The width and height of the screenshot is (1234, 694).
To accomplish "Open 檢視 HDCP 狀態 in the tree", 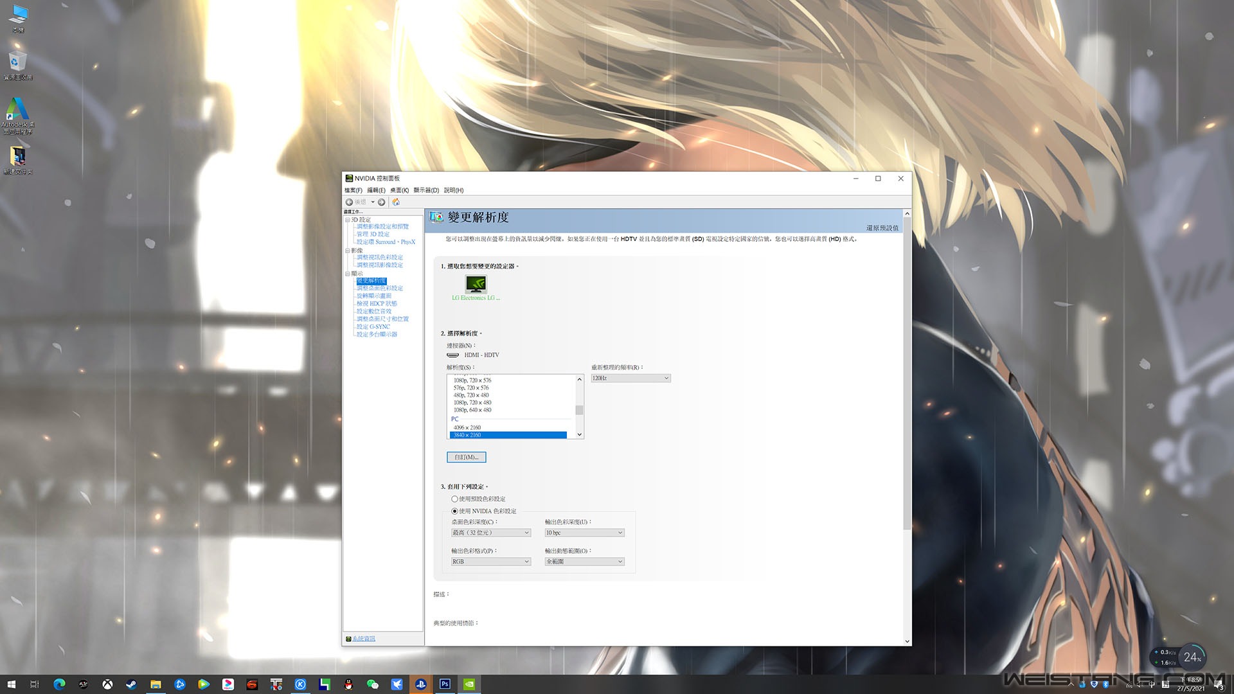I will click(377, 304).
